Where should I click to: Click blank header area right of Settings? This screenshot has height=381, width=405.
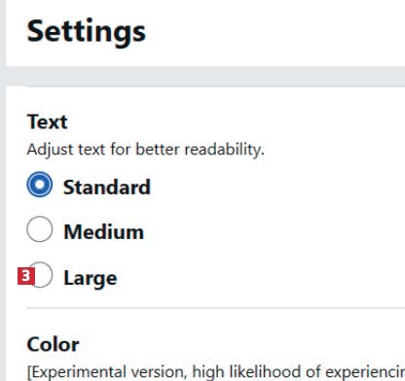[x=276, y=32]
